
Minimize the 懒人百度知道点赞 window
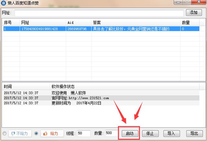pyautogui.click(x=178, y=2)
